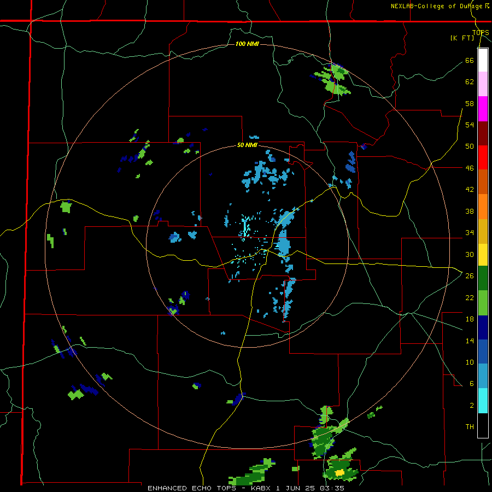
Task: Click the "TOPS" legend title
Action: 481,32
